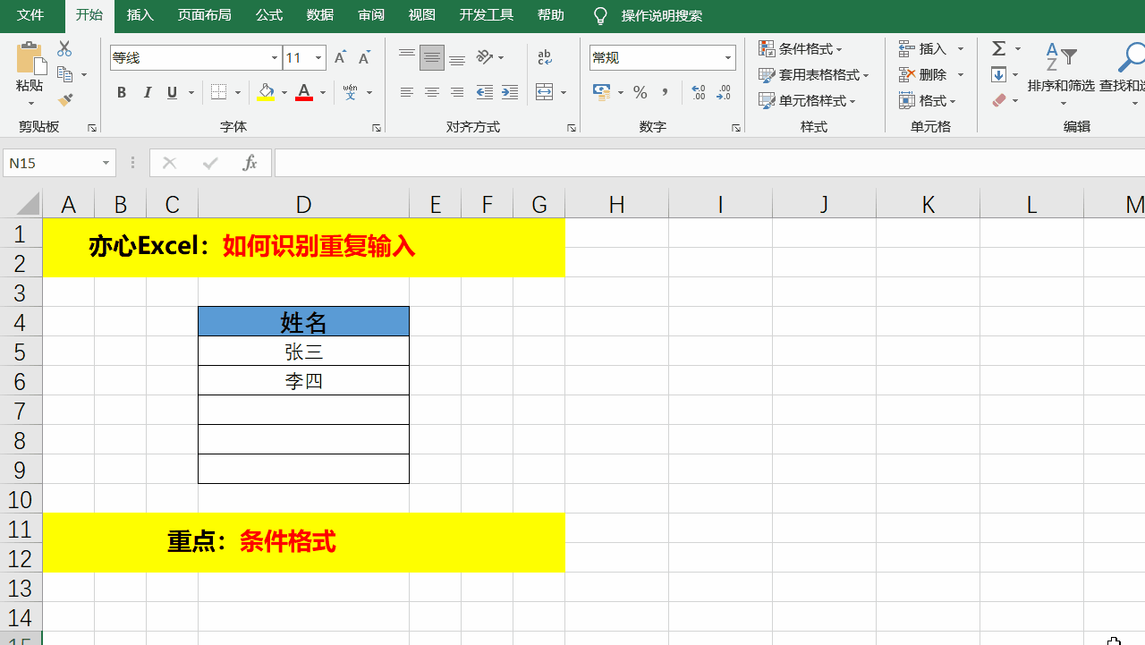
Task: Toggle italic formatting
Action: pyautogui.click(x=147, y=92)
